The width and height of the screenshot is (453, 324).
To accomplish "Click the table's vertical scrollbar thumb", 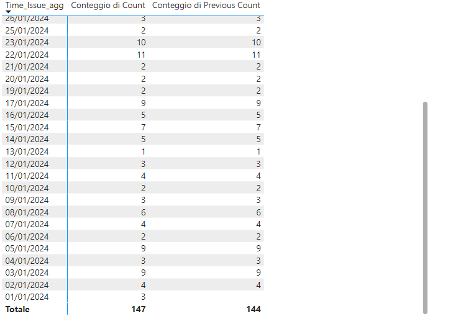I will pos(425,208).
